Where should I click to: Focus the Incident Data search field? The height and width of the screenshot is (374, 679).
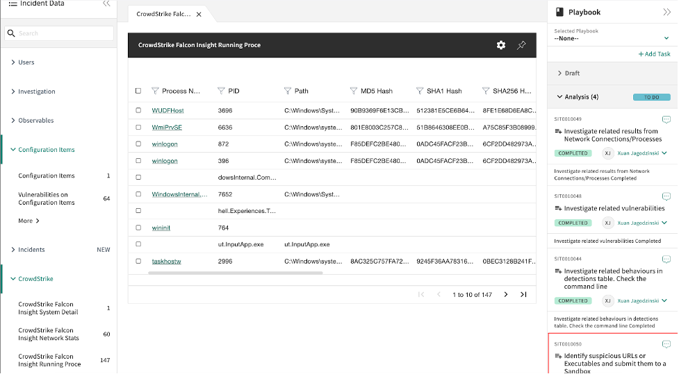click(x=59, y=33)
